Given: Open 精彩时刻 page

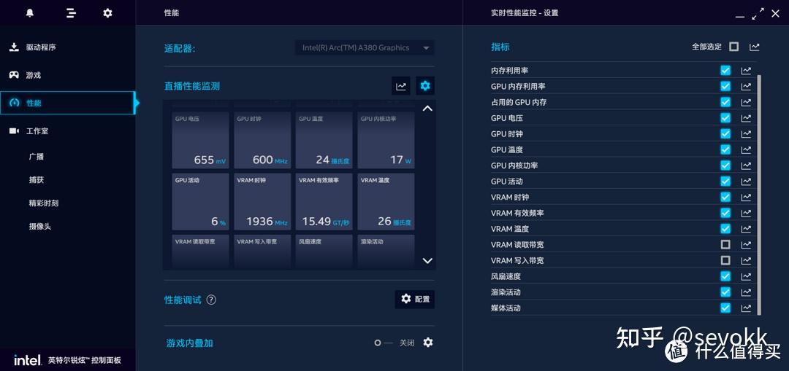Looking at the screenshot, I should pyautogui.click(x=44, y=203).
